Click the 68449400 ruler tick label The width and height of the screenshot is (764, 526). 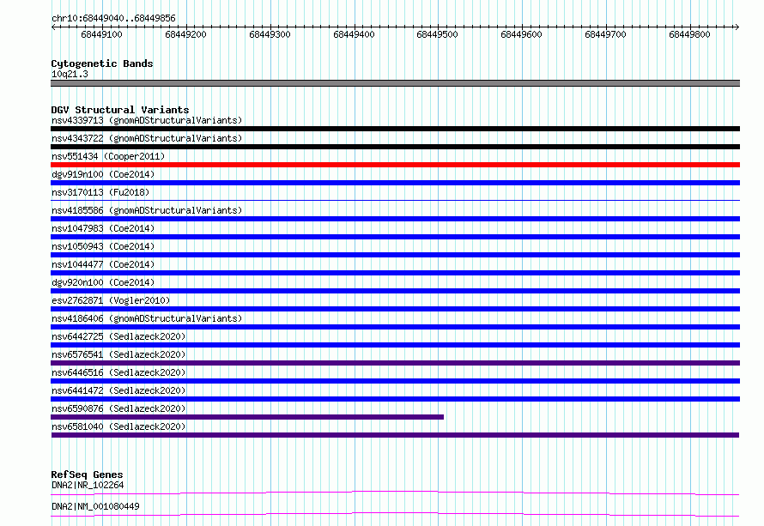354,34
